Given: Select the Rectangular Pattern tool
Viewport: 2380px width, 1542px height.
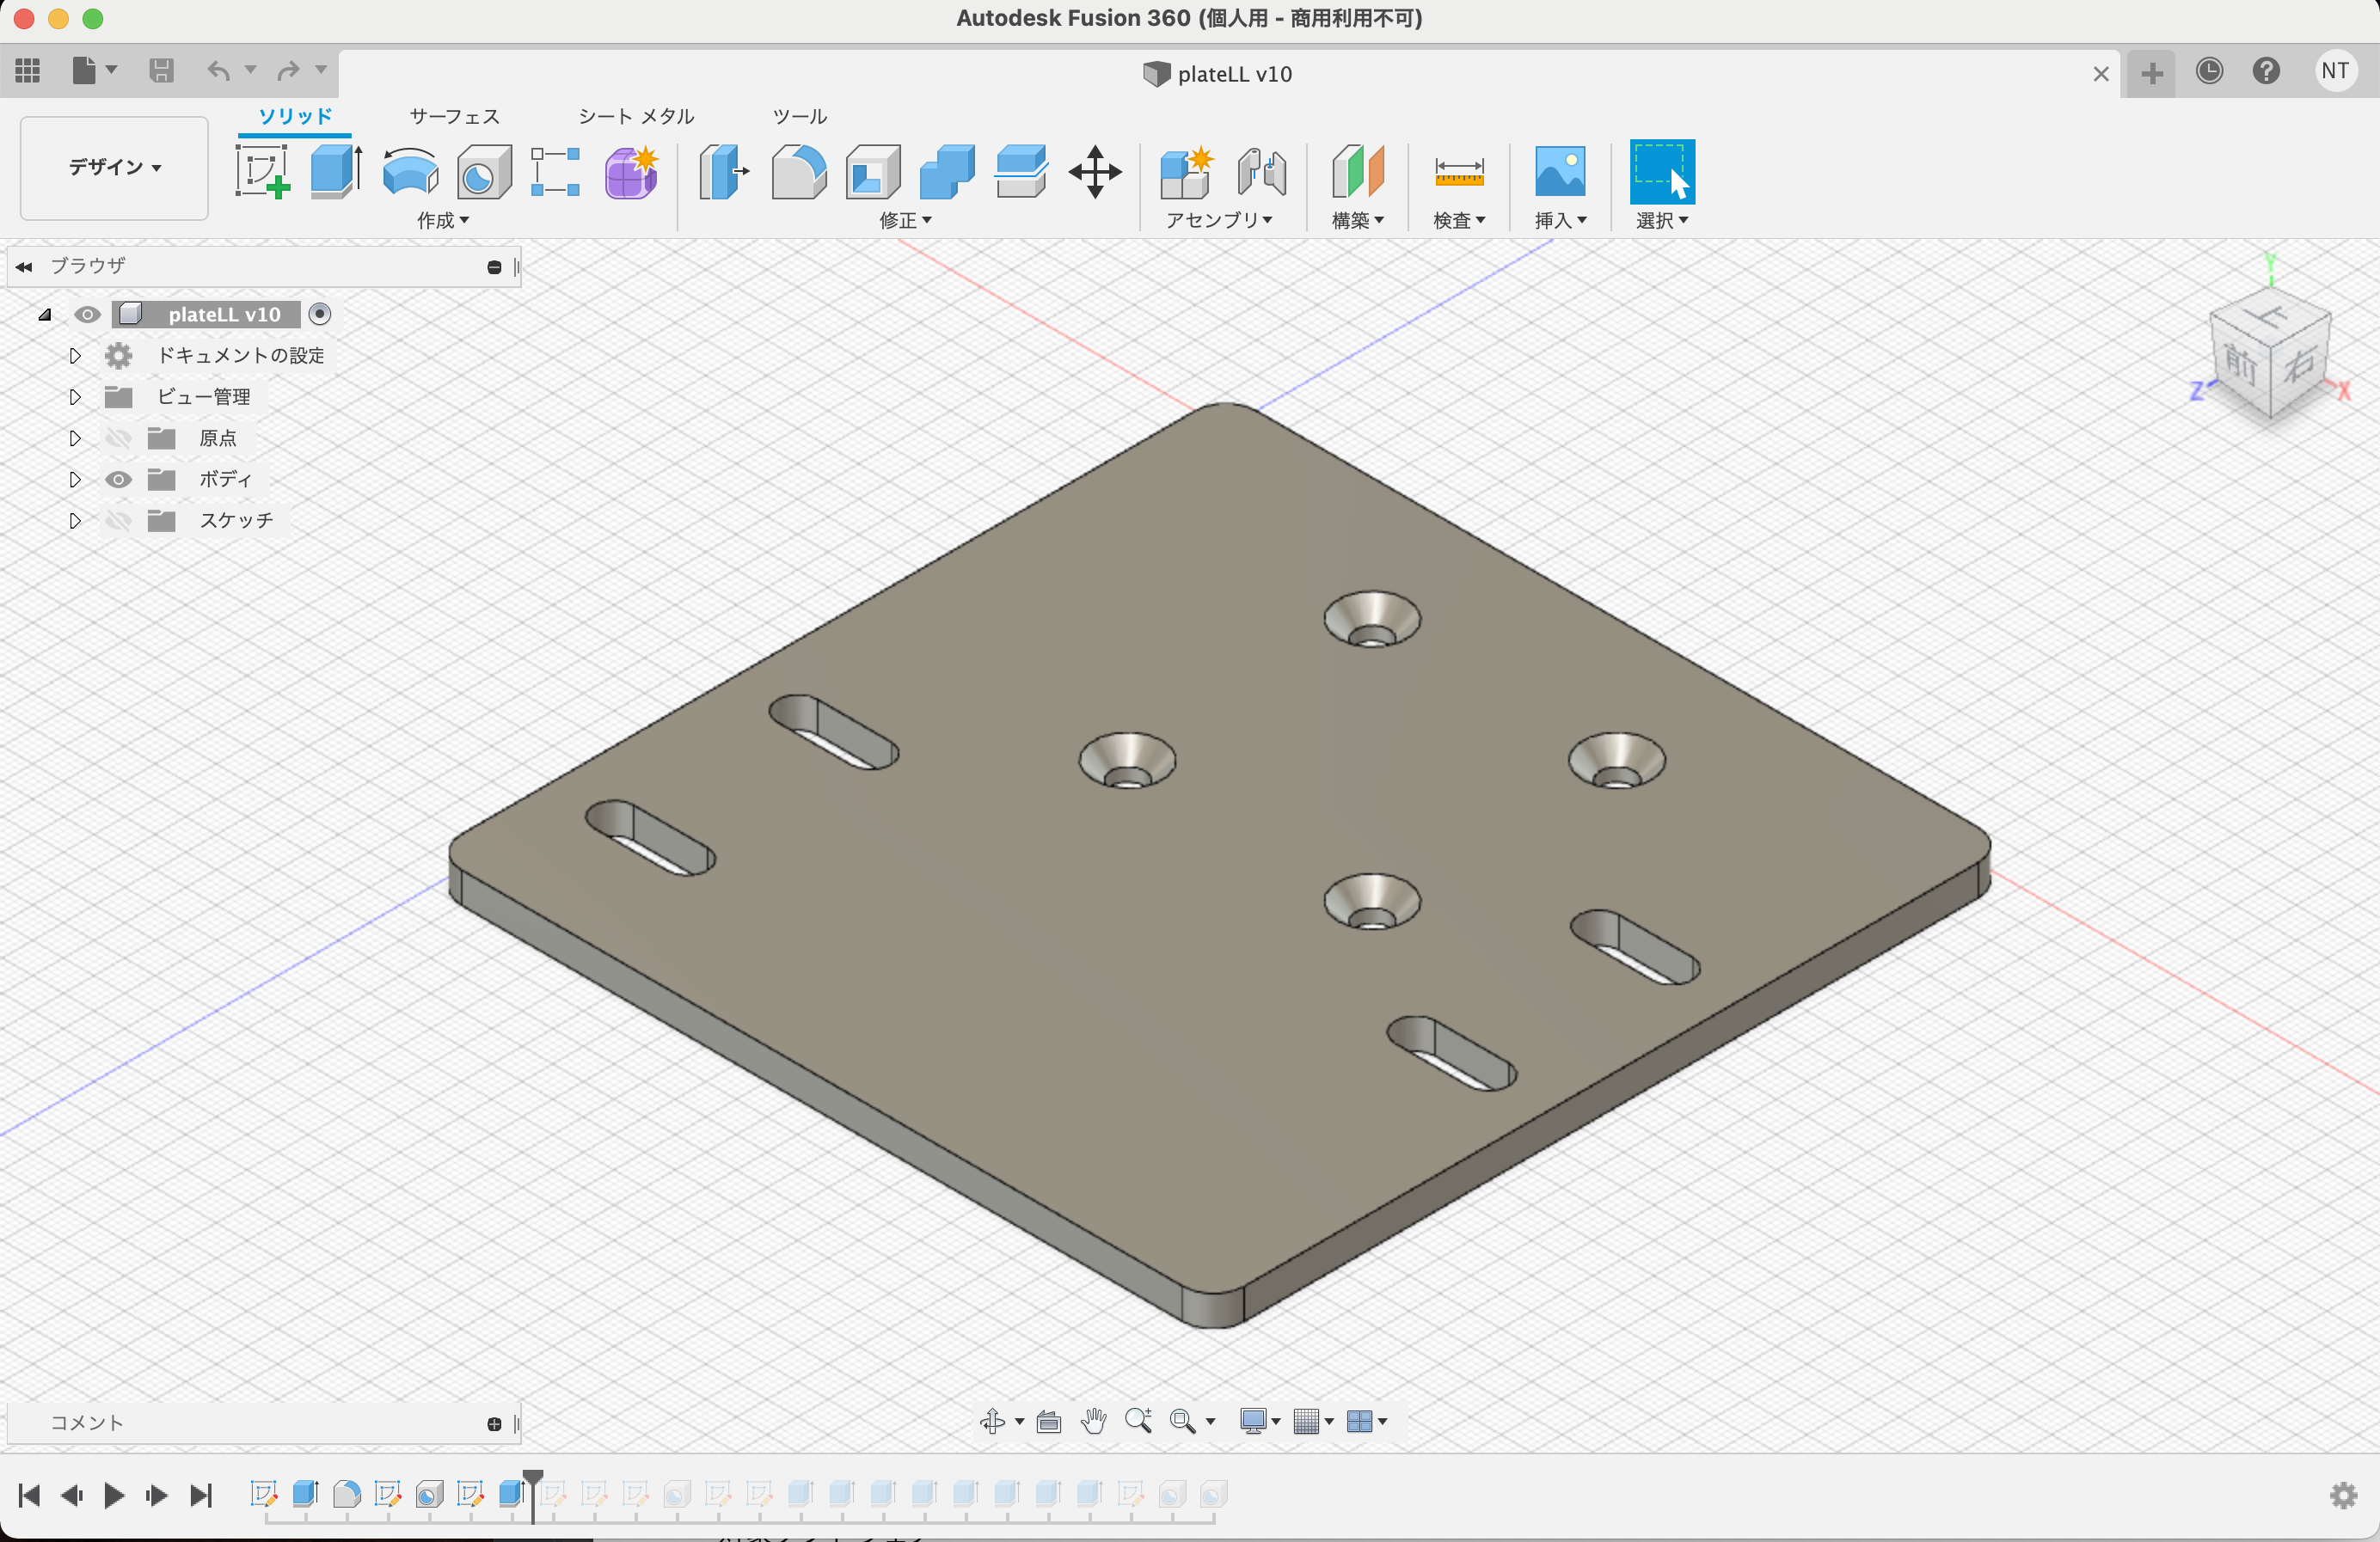Looking at the screenshot, I should pos(556,172).
